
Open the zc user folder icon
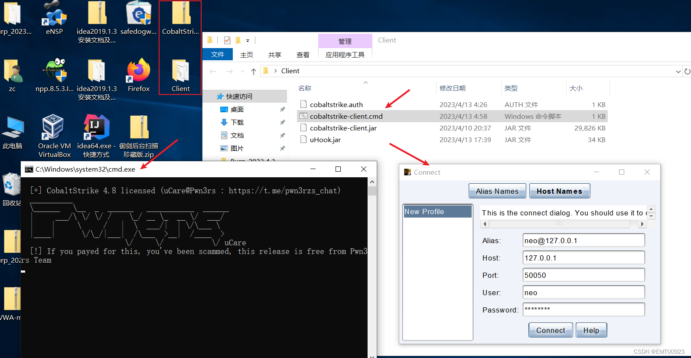click(x=13, y=75)
